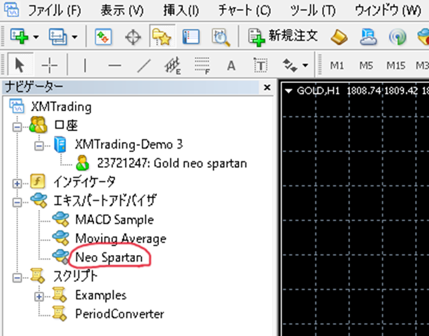Open the 表示 (V) menu
This screenshot has height=336, width=429.
coord(122,11)
